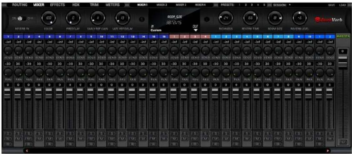The image size is (352, 154).
Task: Click the PAN knob on light-blue channel 5
Action: tap(257, 72)
